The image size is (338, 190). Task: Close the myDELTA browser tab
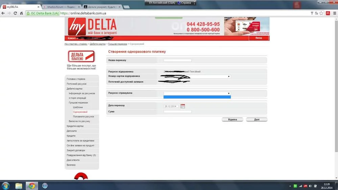(x=39, y=7)
